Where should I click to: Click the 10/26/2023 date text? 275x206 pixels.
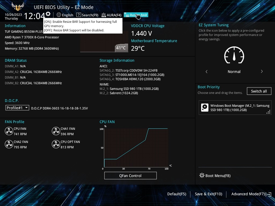pyautogui.click(x=13, y=14)
